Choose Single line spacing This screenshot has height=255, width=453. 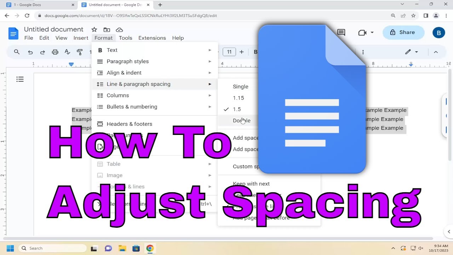click(241, 86)
